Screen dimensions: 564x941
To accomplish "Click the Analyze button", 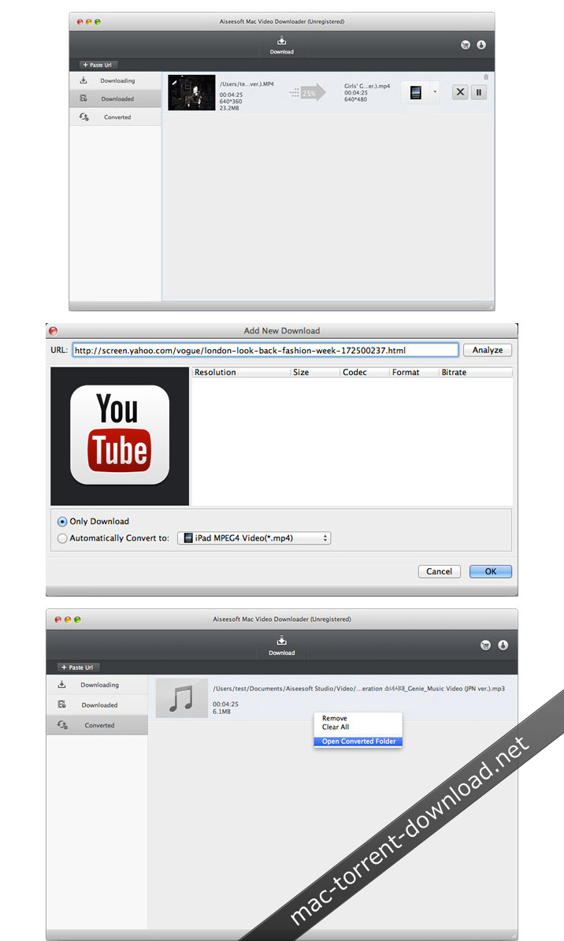I will click(x=488, y=350).
